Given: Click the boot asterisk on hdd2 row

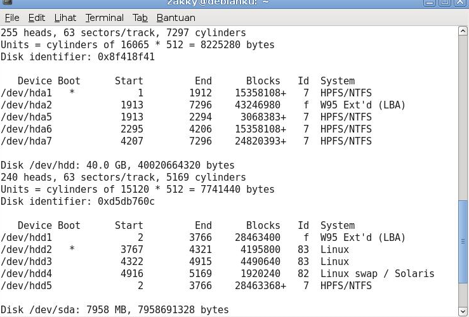Looking at the screenshot, I should (72, 249).
